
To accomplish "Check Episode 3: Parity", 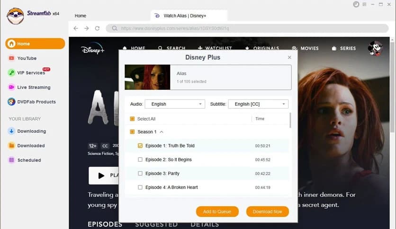I will (140, 174).
